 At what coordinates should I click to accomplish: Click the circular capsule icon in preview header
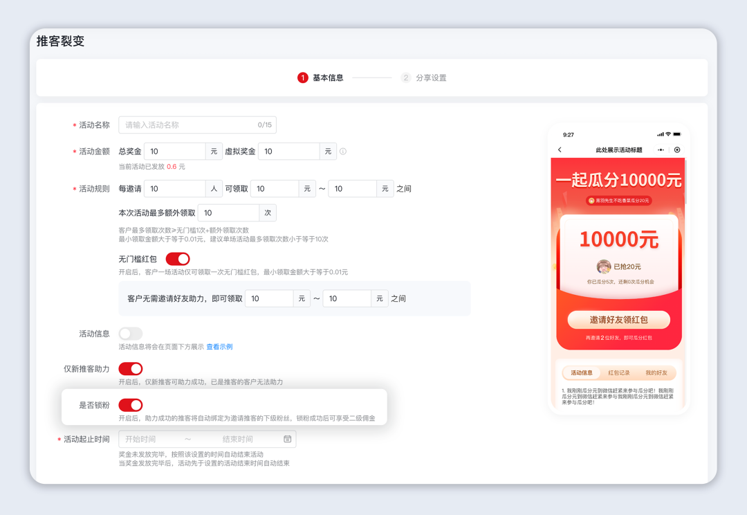676,150
